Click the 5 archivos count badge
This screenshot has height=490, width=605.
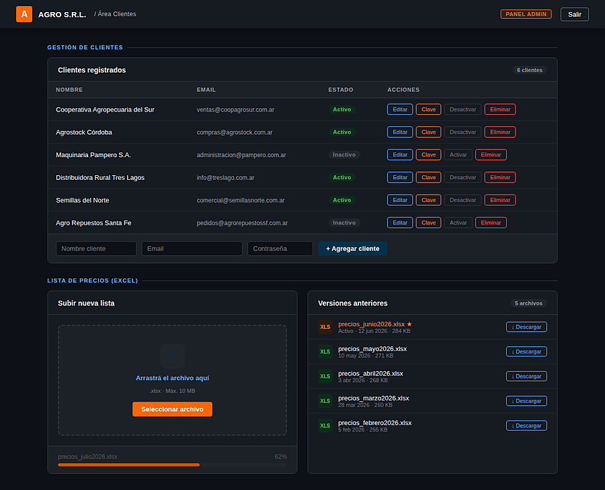point(528,303)
